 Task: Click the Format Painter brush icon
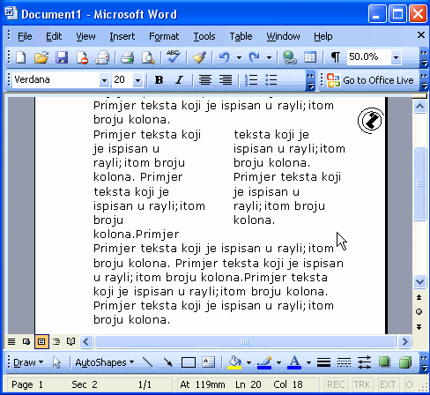click(199, 57)
